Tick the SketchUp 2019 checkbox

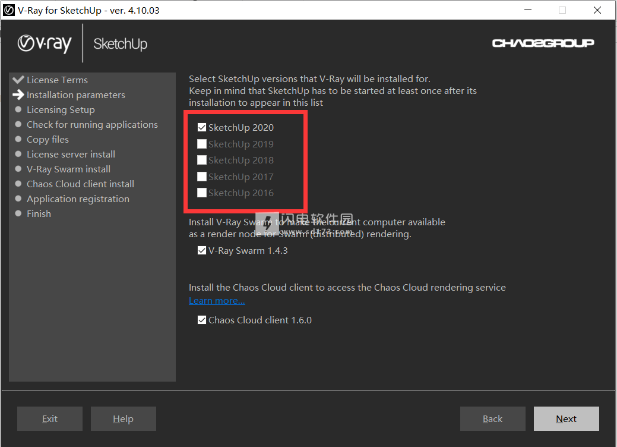pos(202,144)
